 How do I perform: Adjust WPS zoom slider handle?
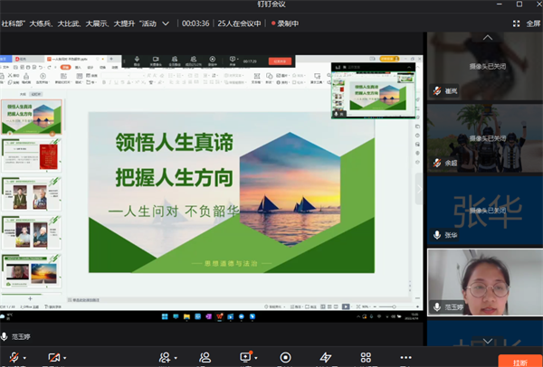point(394,306)
